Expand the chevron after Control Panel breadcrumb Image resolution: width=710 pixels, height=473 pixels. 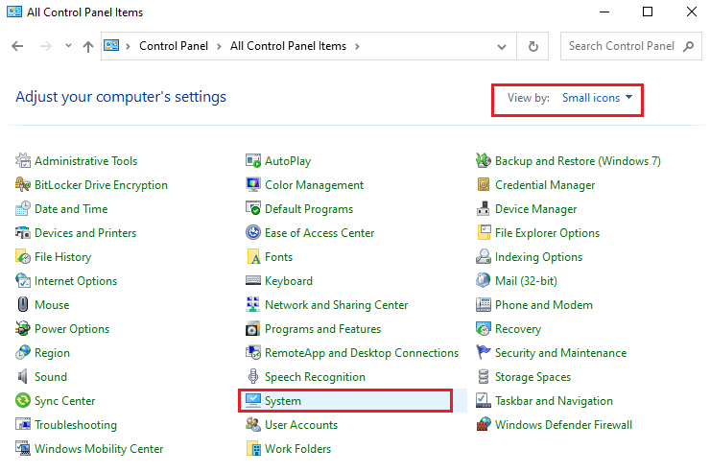219,46
